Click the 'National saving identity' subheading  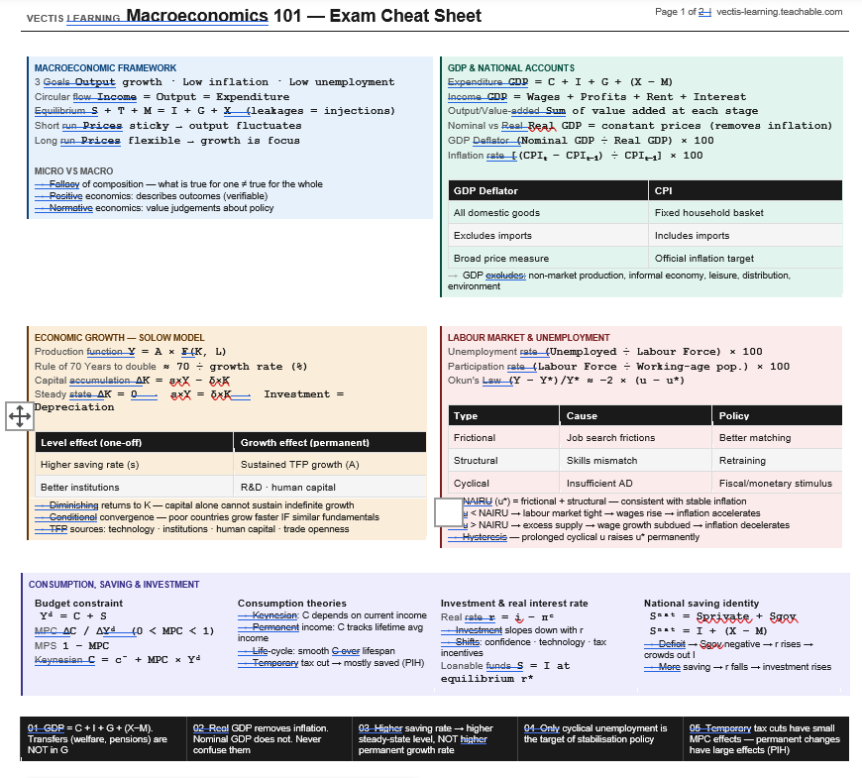pos(701,604)
